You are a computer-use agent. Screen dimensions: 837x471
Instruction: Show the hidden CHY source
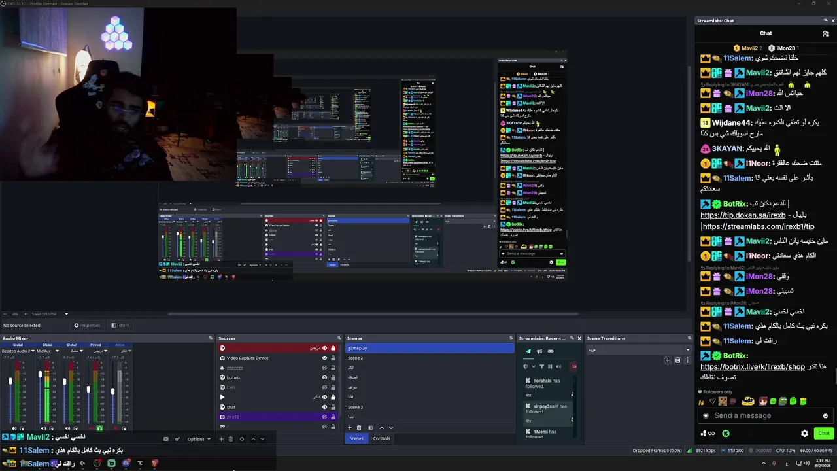(x=324, y=387)
